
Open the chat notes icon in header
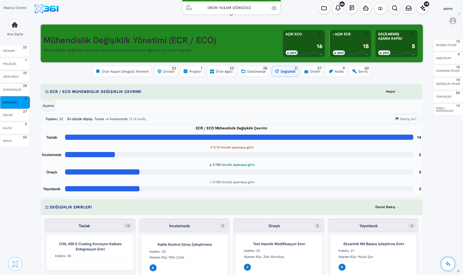[352, 8]
